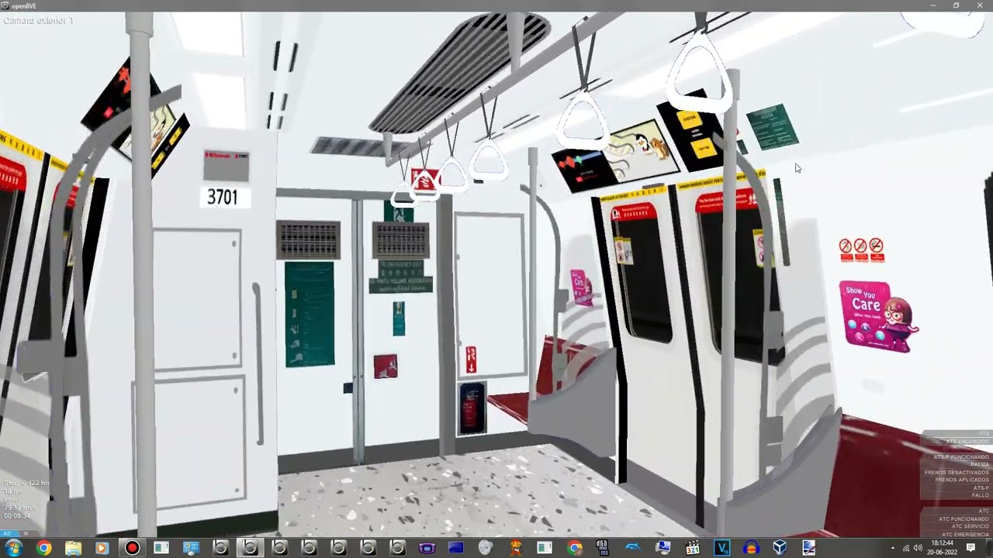
Task: Launch the first Google Chrome taskbar icon
Action: (x=43, y=548)
